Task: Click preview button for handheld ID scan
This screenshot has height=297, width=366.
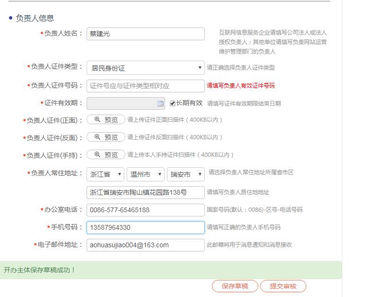Action: [106, 155]
